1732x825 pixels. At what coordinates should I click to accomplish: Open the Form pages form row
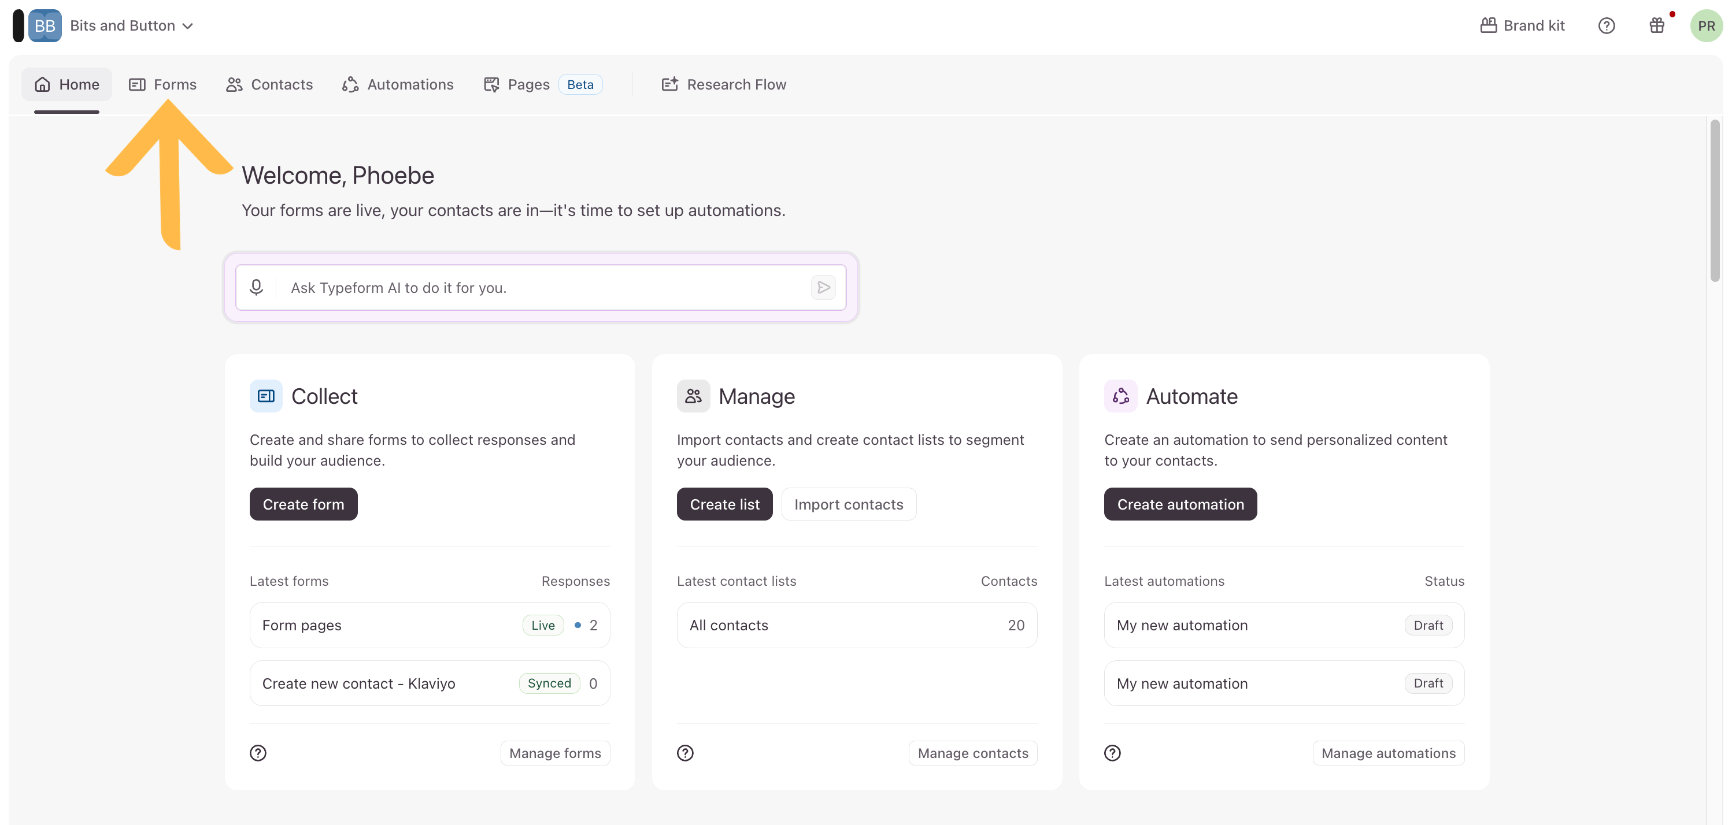pyautogui.click(x=430, y=626)
